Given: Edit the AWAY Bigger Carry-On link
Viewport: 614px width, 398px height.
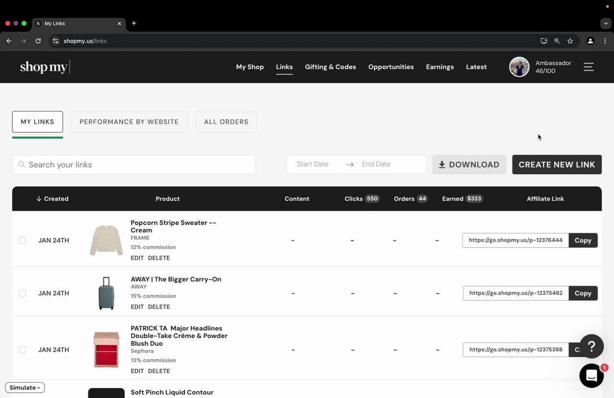Looking at the screenshot, I should pos(137,307).
